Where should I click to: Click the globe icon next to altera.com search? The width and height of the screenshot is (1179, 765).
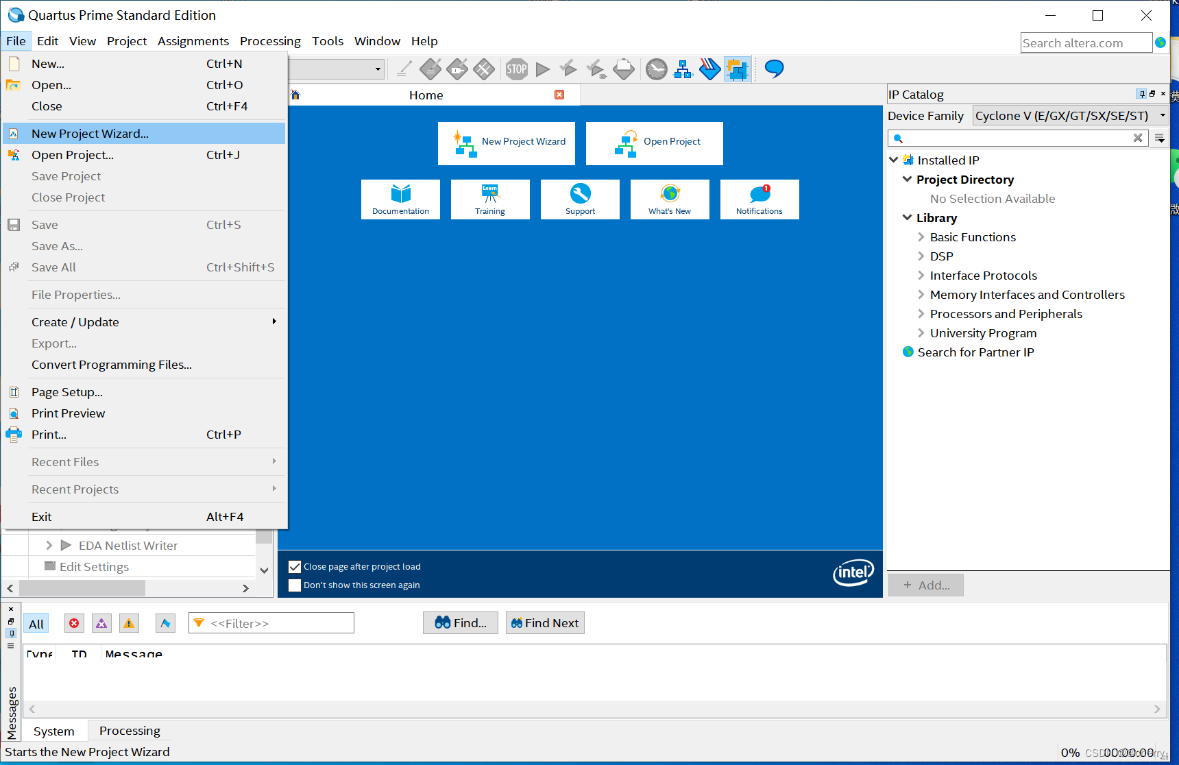[1160, 42]
